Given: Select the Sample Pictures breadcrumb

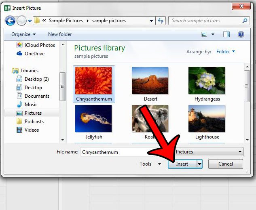Looking at the screenshot, I should [66, 21].
